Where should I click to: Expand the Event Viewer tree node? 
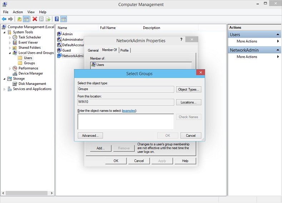[10, 43]
